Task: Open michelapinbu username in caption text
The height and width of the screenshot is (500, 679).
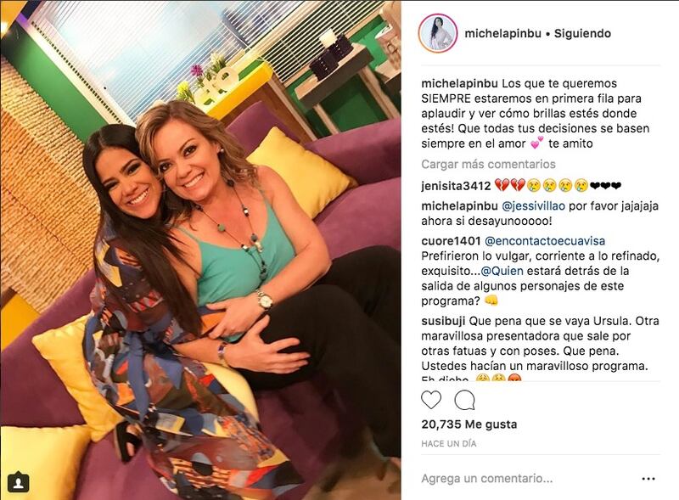Action: point(459,83)
